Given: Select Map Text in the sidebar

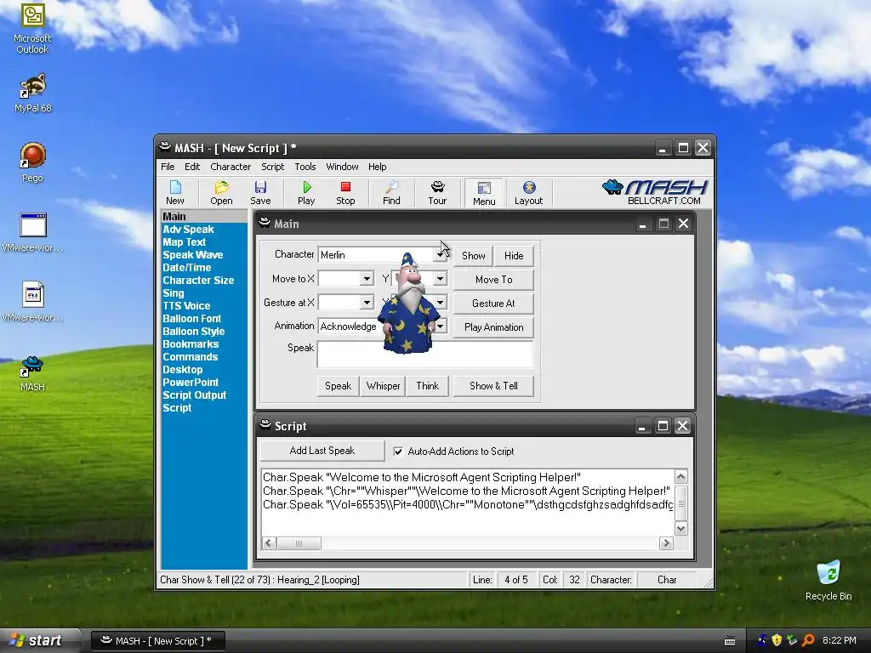Looking at the screenshot, I should pos(184,242).
